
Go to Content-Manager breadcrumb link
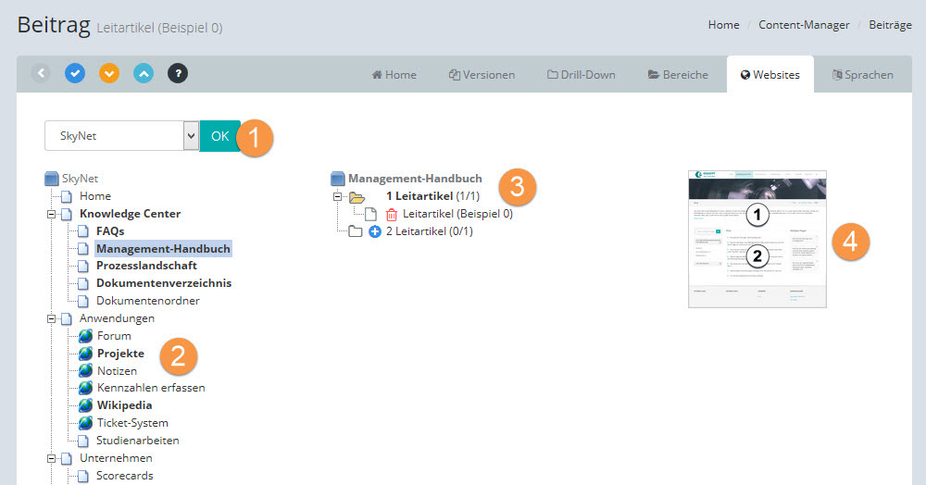pos(803,25)
